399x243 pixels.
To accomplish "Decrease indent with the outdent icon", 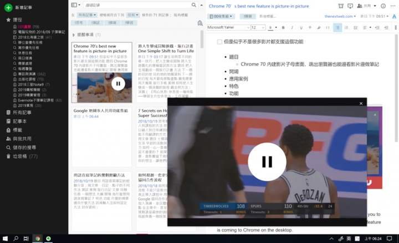I will pyautogui.click(x=377, y=28).
